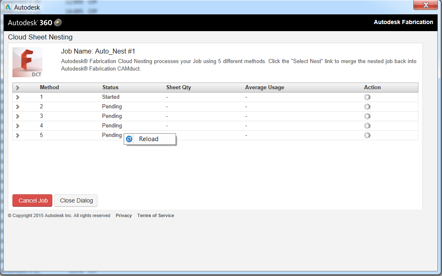442x276 pixels.
Task: Choose Reload from the context menu
Action: click(x=150, y=139)
